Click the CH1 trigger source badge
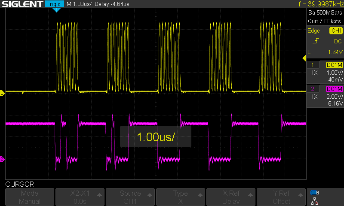Screen dimensions: 344x206 coord(336,30)
